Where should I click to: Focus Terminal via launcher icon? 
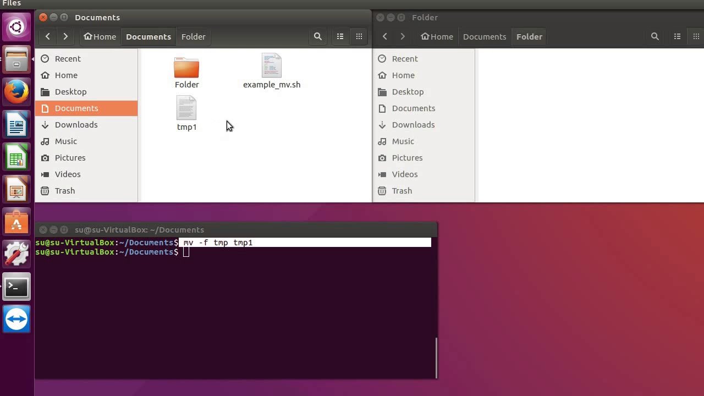pyautogui.click(x=16, y=287)
